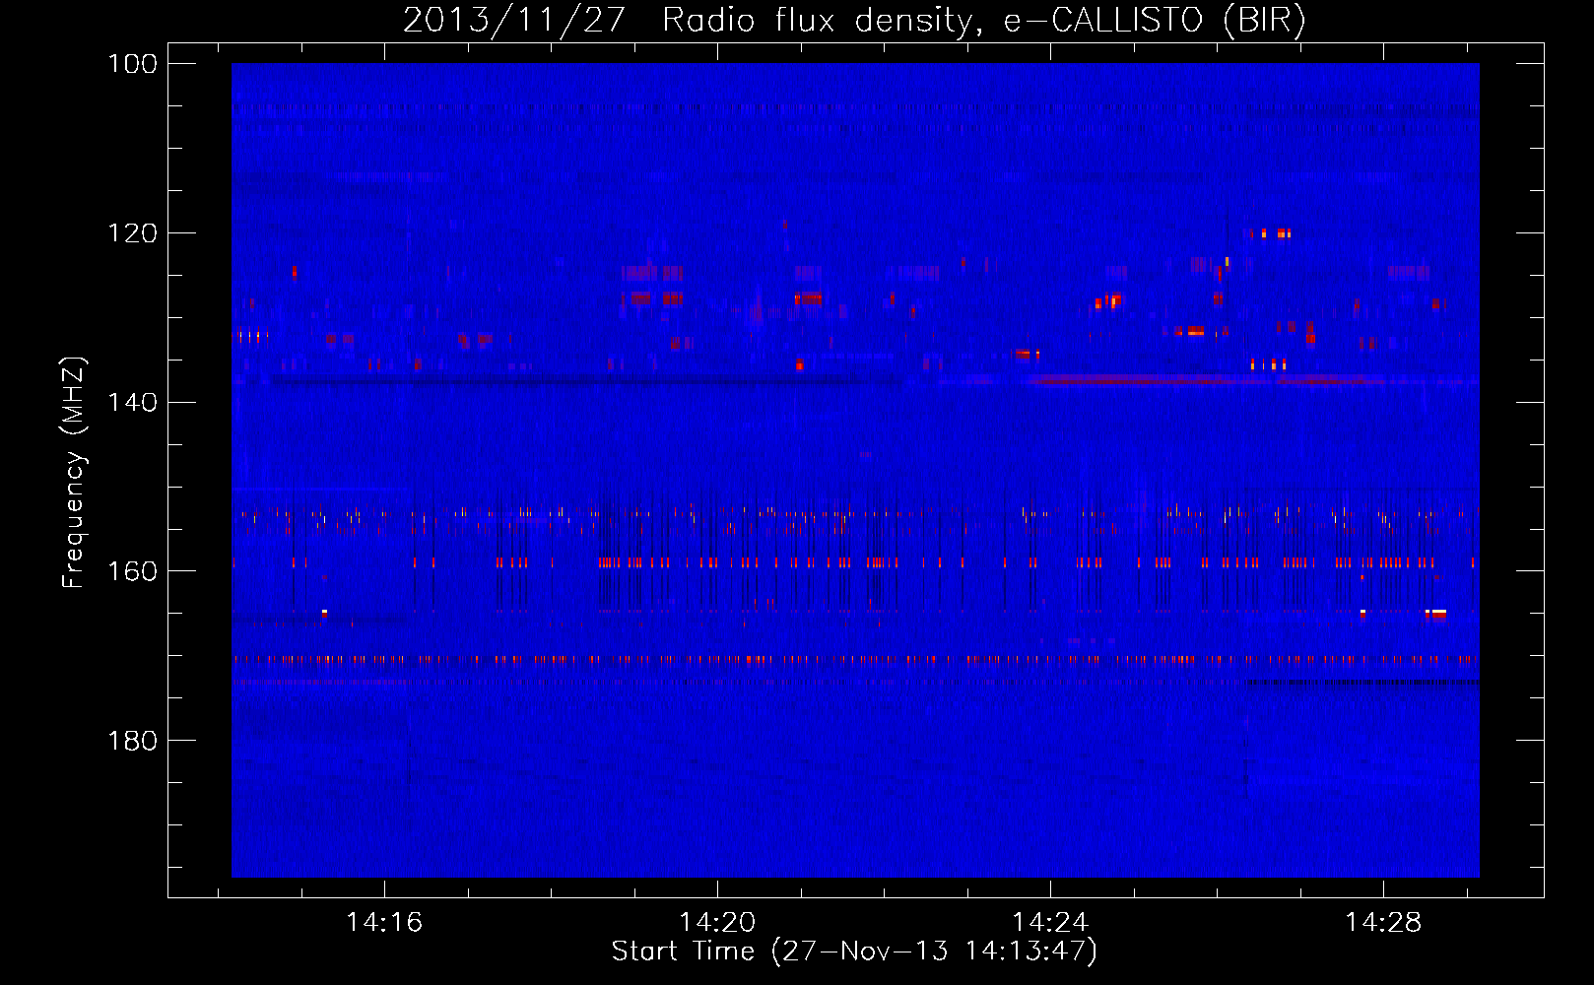Screen dimensions: 1594x985
Task: Click the 14:28 time tick label
Action: click(1383, 922)
